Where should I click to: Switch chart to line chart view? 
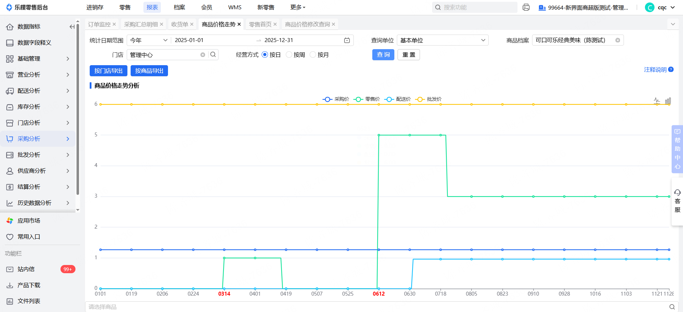[657, 100]
